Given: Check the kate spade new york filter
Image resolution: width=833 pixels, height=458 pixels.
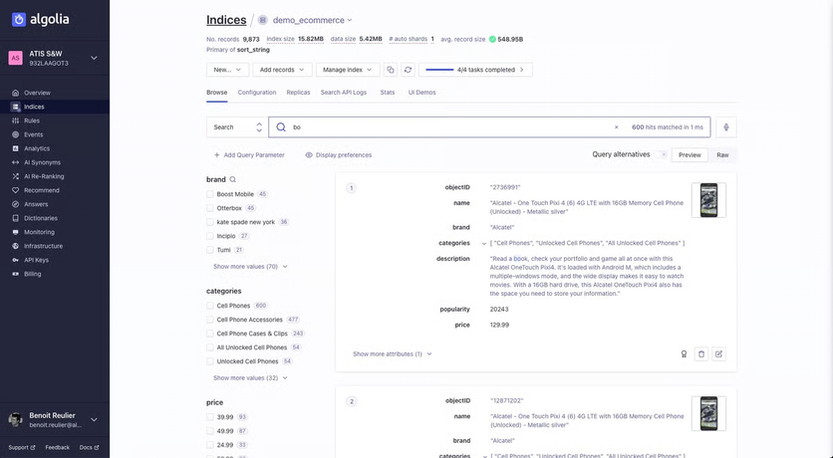Looking at the screenshot, I should pyautogui.click(x=210, y=222).
